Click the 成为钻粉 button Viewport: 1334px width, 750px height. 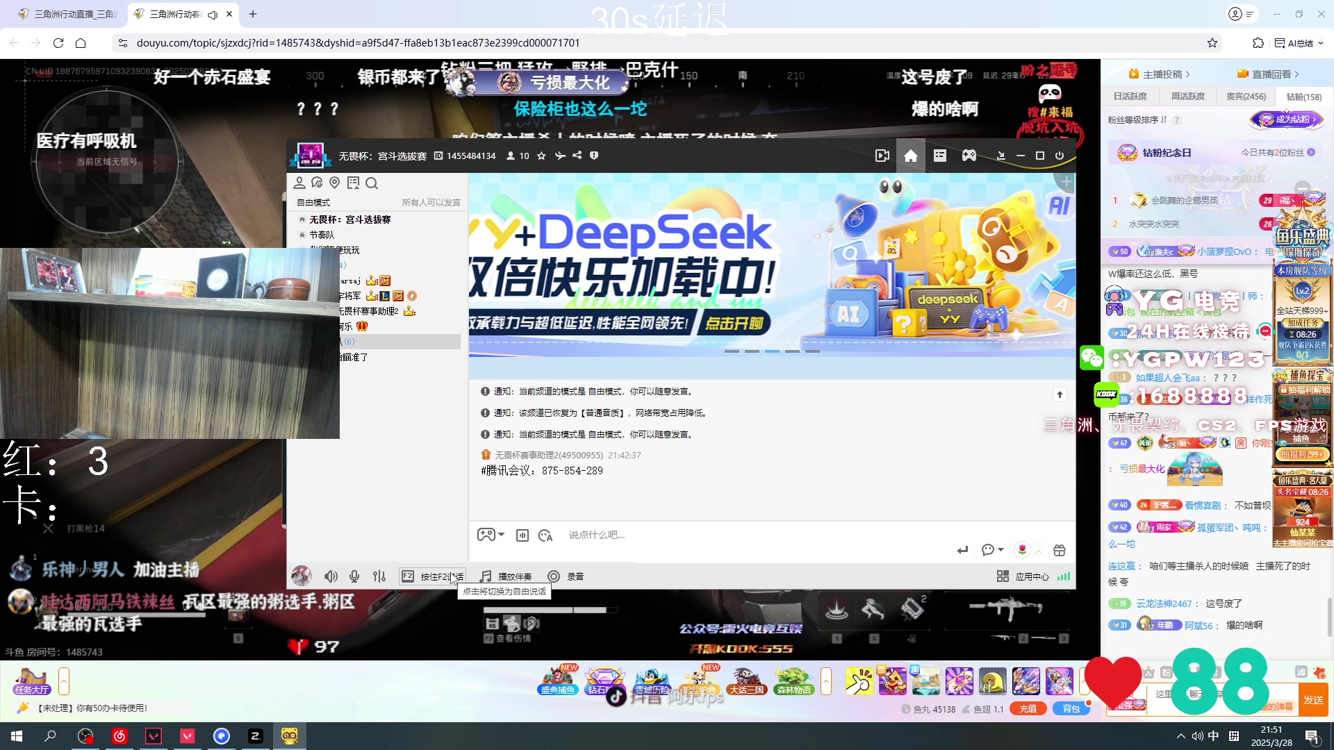pyautogui.click(x=1287, y=119)
